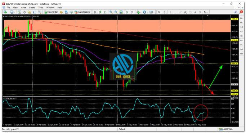246x133 pixels.
Task: Click the Arrows objects icon
Action: coord(205,12)
